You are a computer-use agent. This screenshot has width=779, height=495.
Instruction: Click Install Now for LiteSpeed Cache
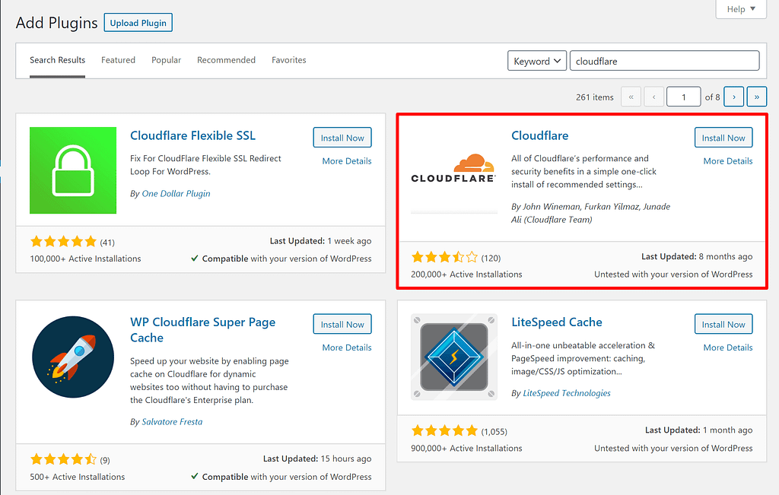(x=723, y=324)
